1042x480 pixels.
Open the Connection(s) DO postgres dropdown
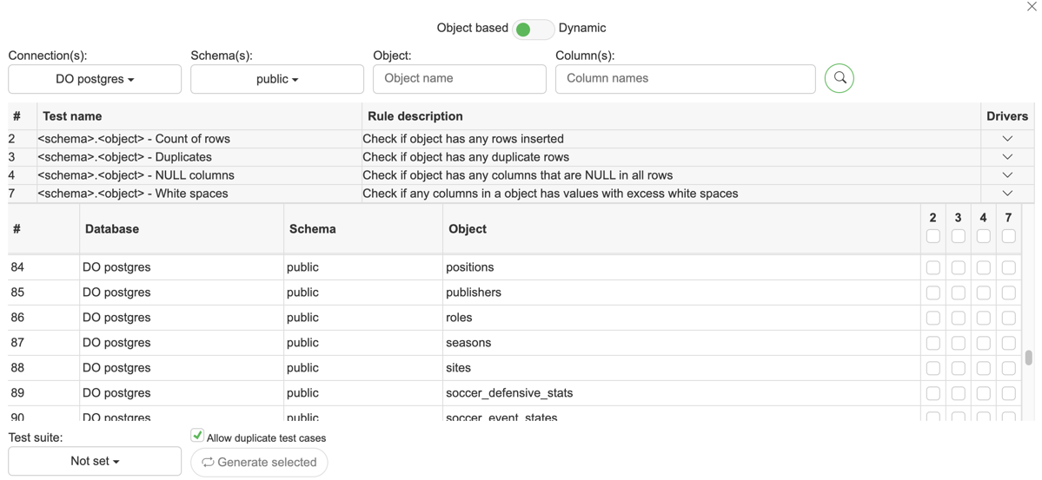(95, 79)
